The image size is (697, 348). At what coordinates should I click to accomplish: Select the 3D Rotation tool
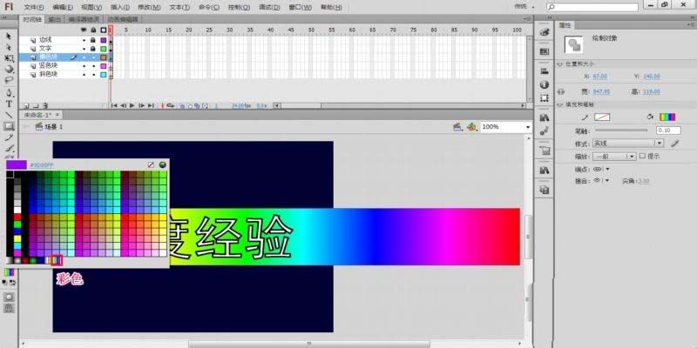point(9,70)
